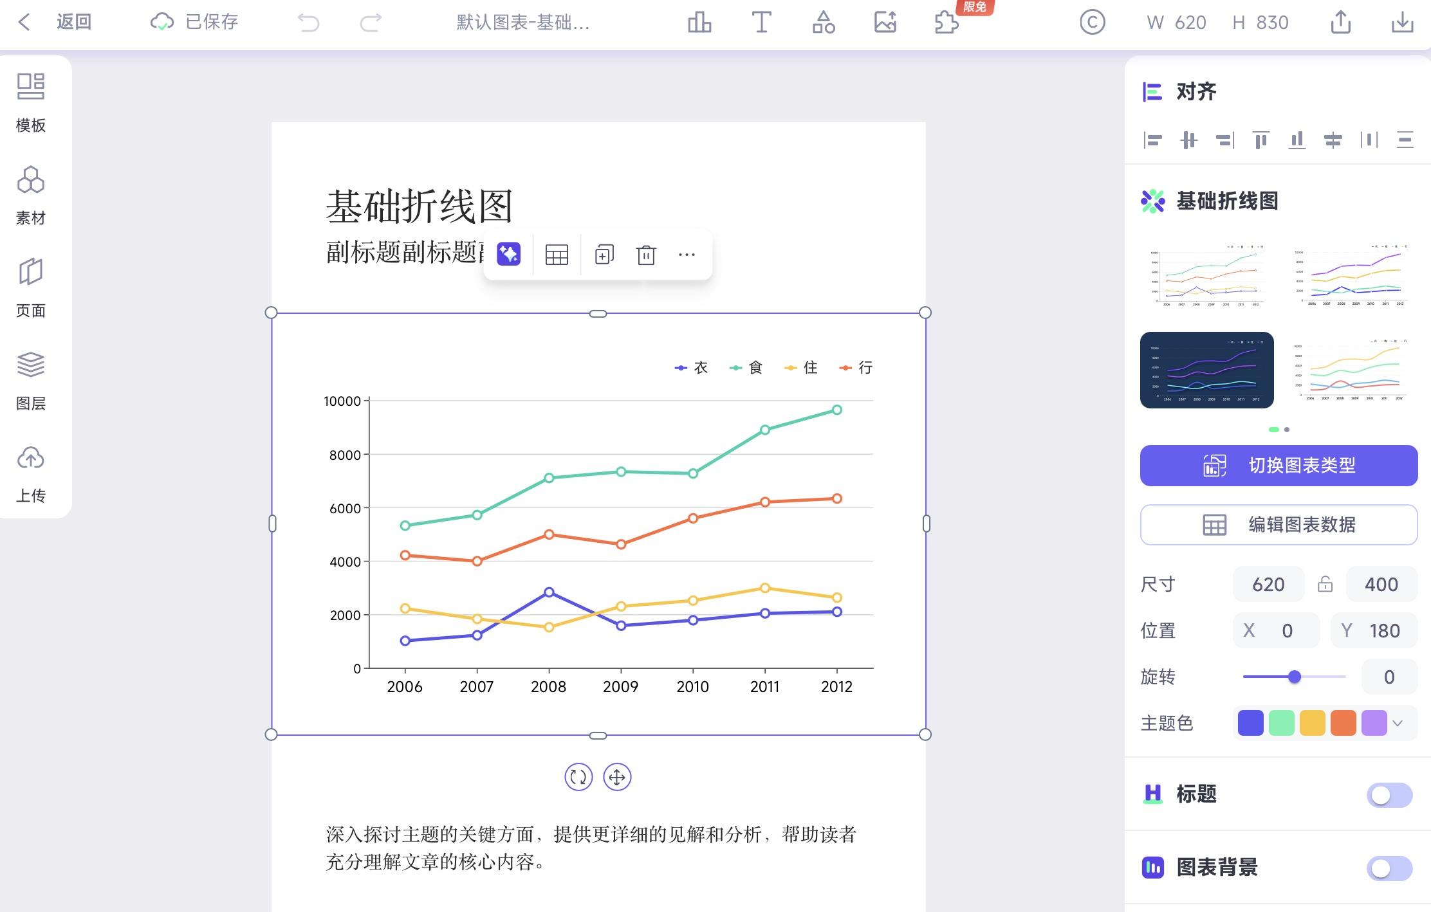The width and height of the screenshot is (1431, 912).
Task: Expand the 主题色 theme color dropdown
Action: click(x=1398, y=723)
